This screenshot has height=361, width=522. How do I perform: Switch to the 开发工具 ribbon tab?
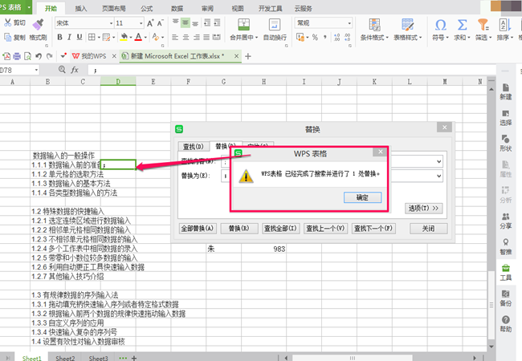tap(271, 8)
